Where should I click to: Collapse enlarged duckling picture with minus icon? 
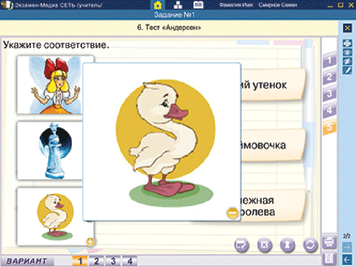(x=232, y=213)
